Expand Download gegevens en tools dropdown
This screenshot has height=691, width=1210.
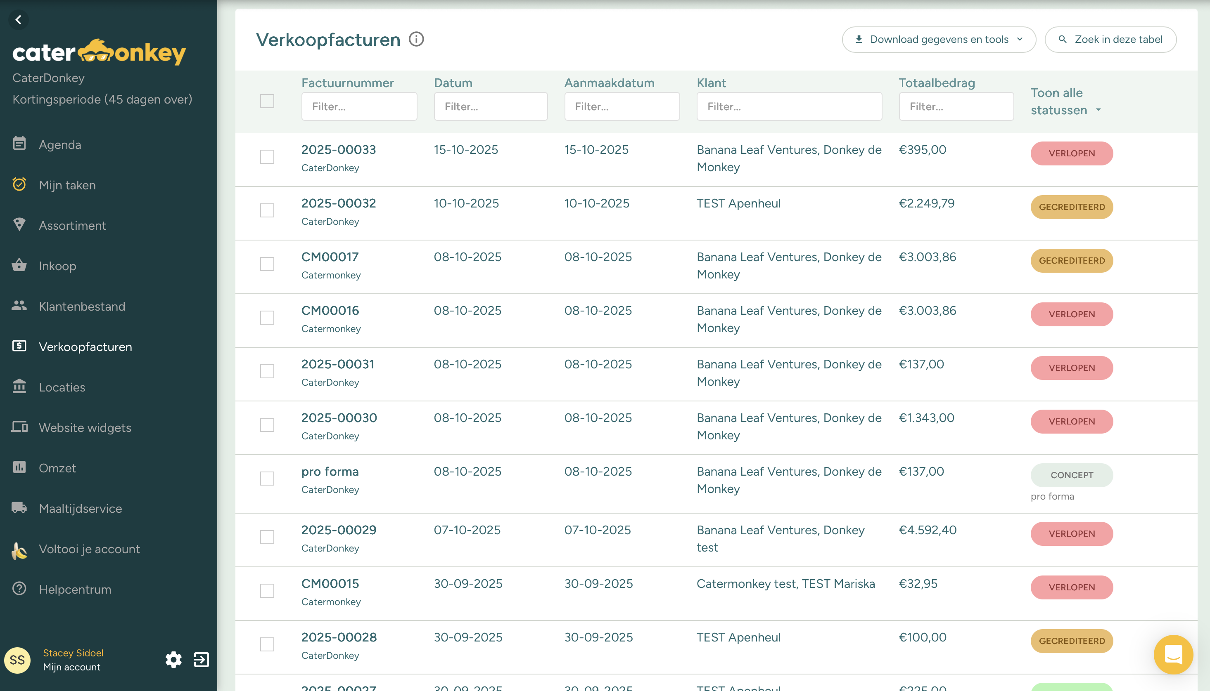[x=939, y=39]
